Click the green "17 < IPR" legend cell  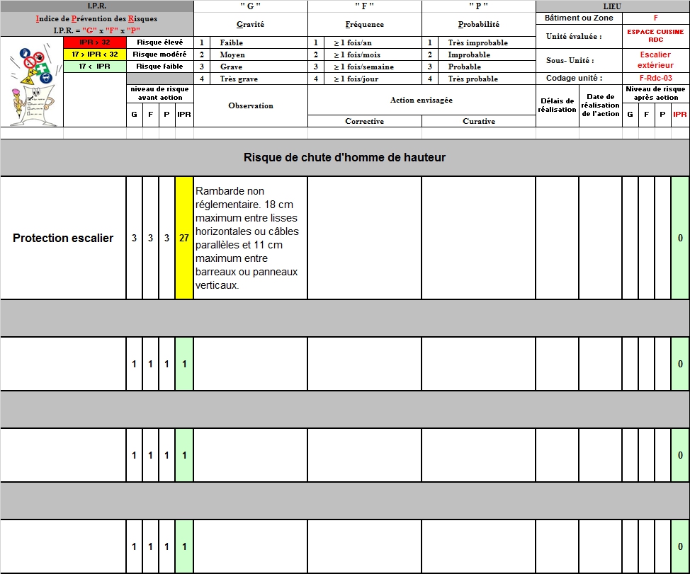tap(95, 67)
